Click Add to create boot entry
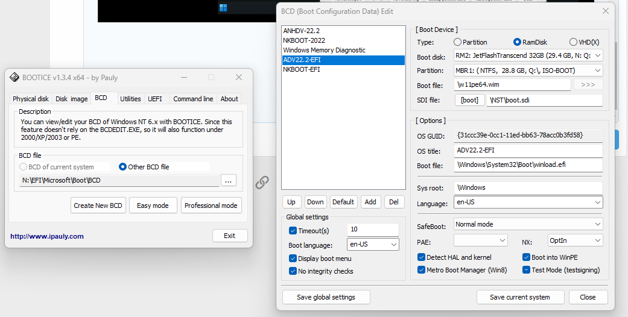This screenshot has width=628, height=317. [x=370, y=202]
